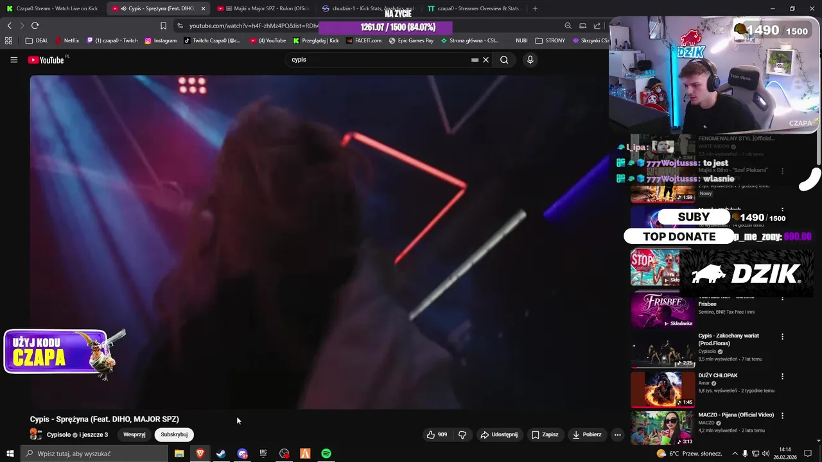Focus taskbar search 'Wpisz tutaj, aby wyszukać'
The width and height of the screenshot is (822, 462).
[x=94, y=454]
